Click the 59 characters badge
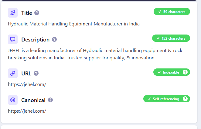This screenshot has width=201, height=129. pos(172,12)
